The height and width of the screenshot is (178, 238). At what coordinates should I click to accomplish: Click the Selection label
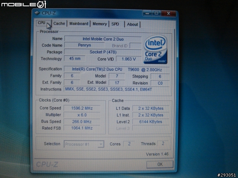click(x=52, y=144)
